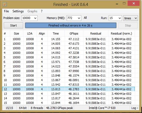Open the Graphs menu
The width and height of the screenshot is (142, 113).
[x=33, y=11]
